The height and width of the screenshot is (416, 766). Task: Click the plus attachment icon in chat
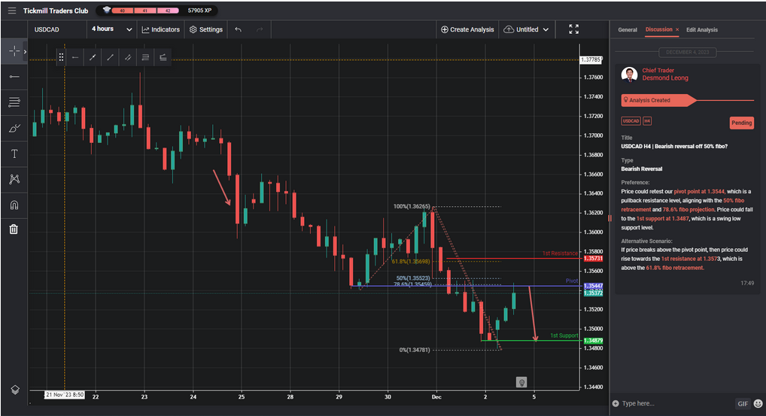(616, 403)
